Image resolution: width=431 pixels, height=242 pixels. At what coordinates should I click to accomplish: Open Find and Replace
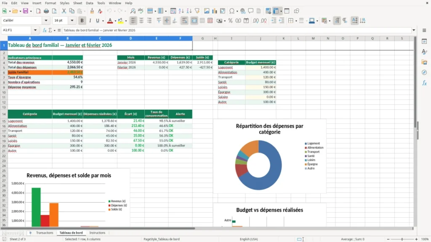133,11
